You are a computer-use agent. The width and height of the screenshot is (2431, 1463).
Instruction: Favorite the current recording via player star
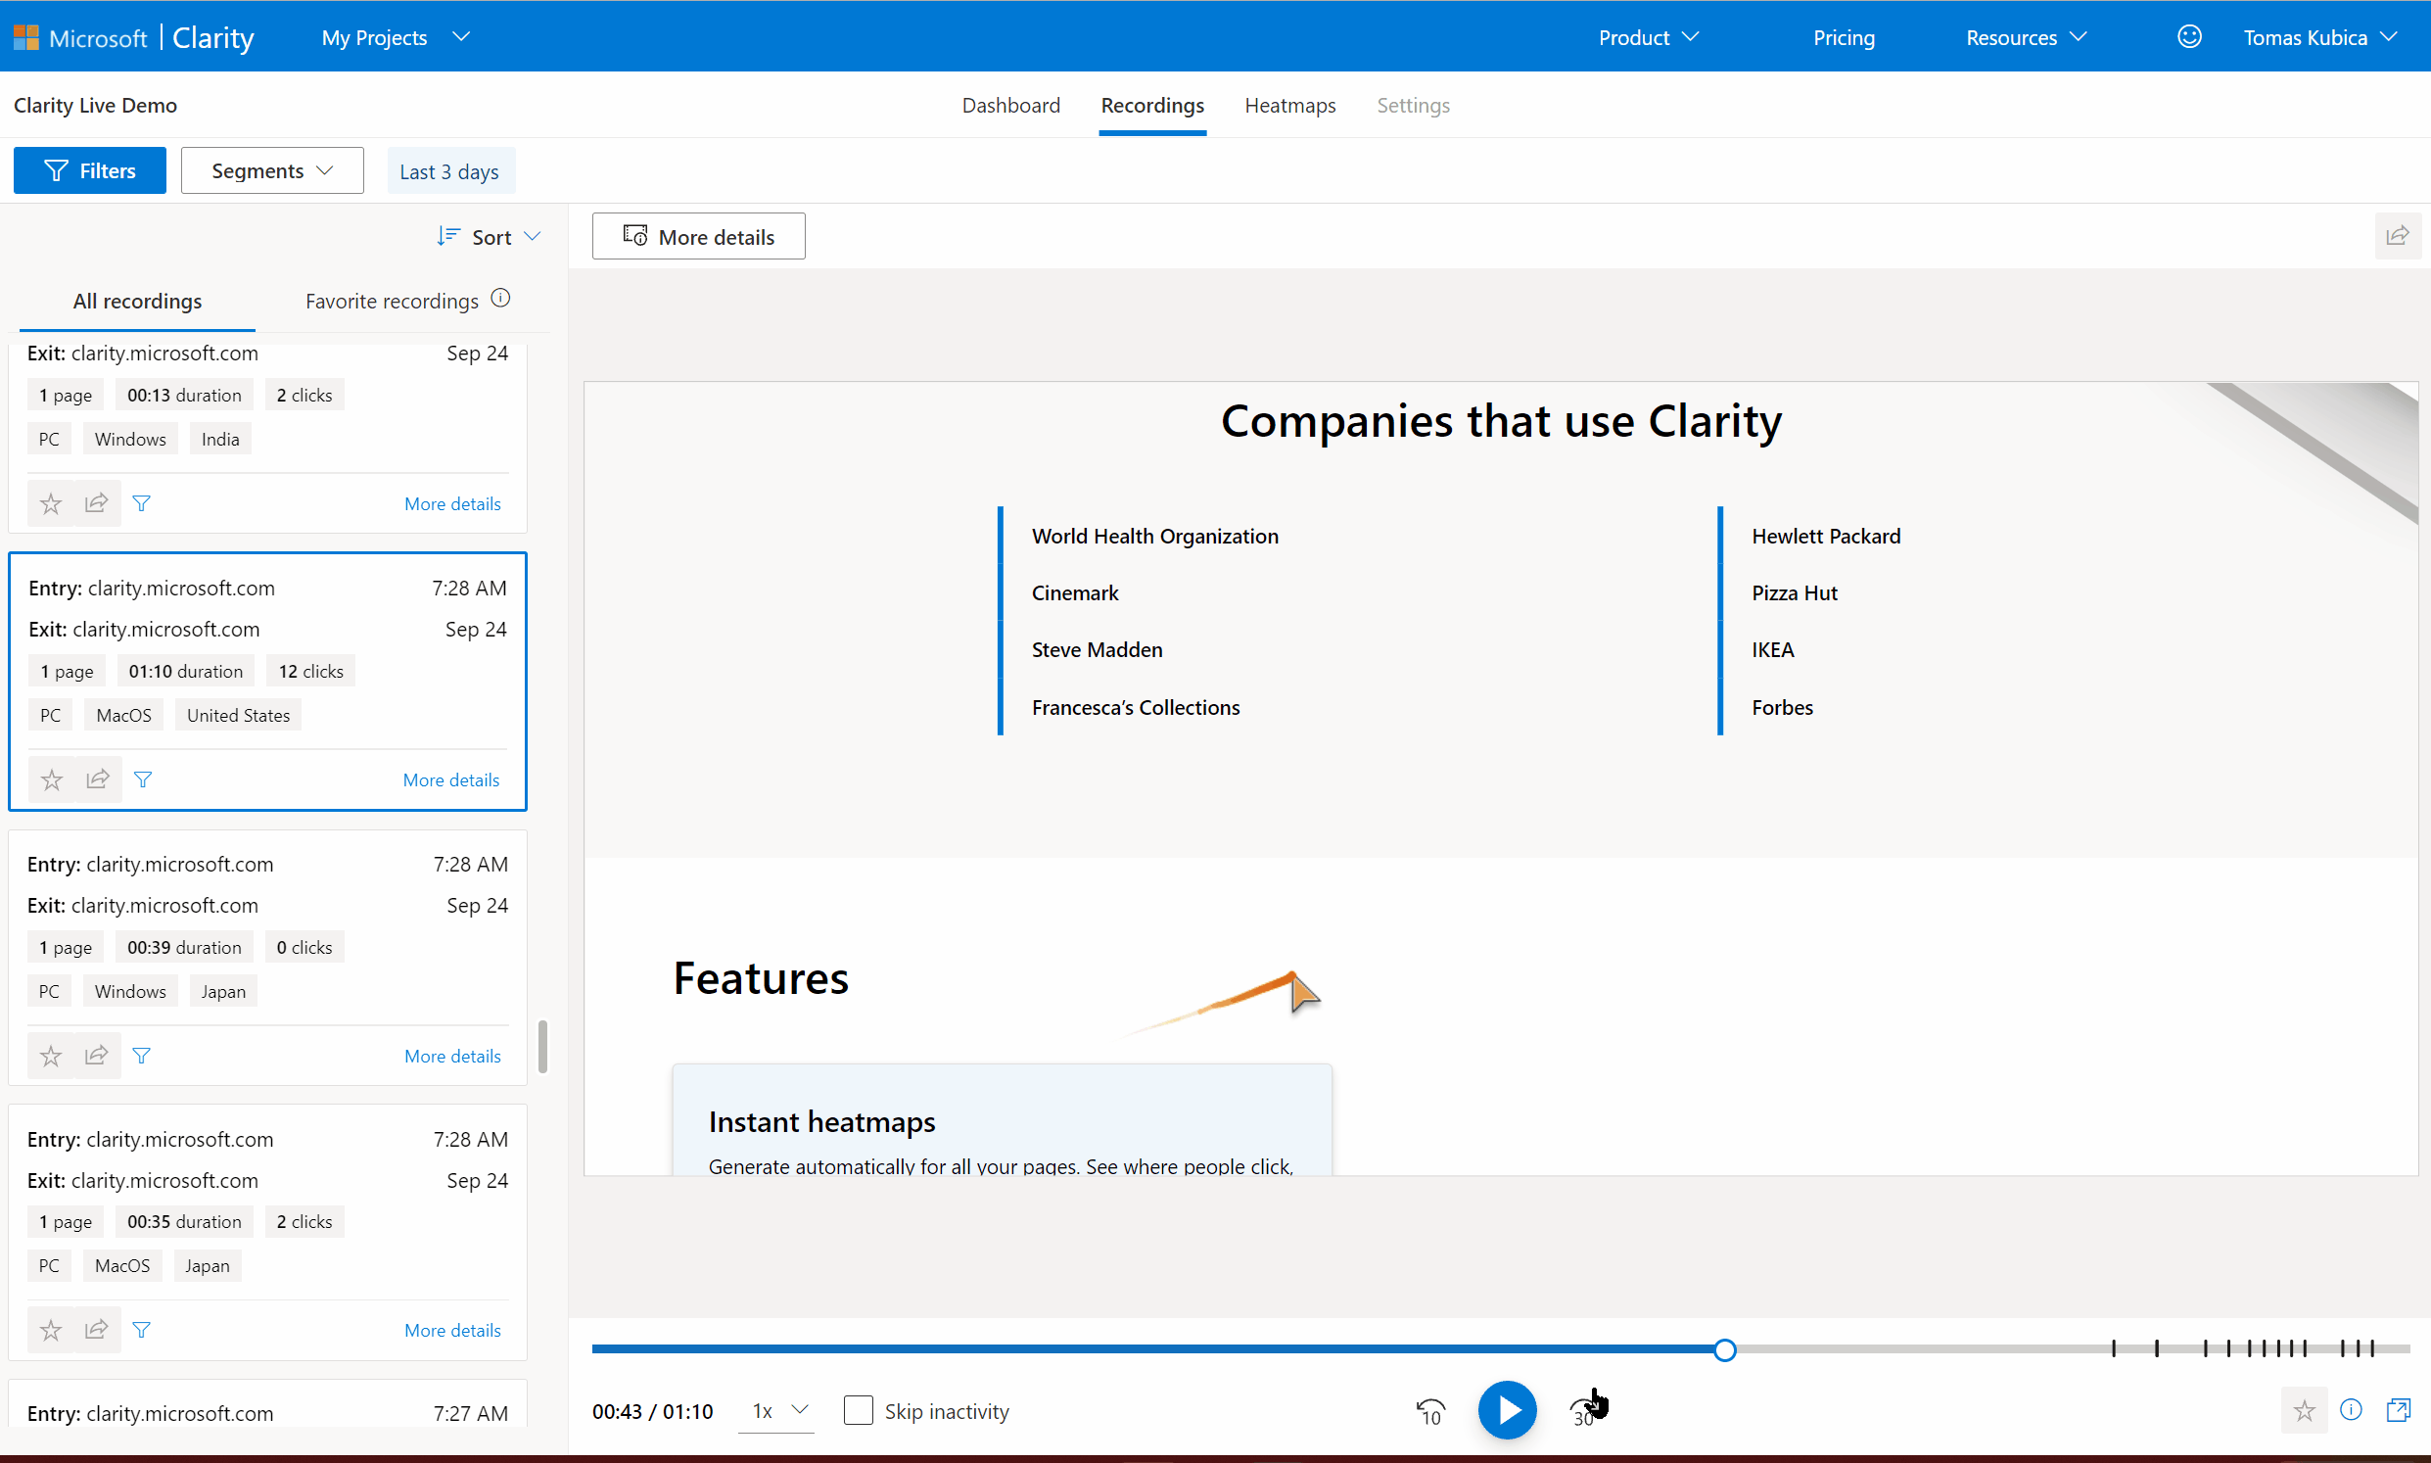2303,1411
